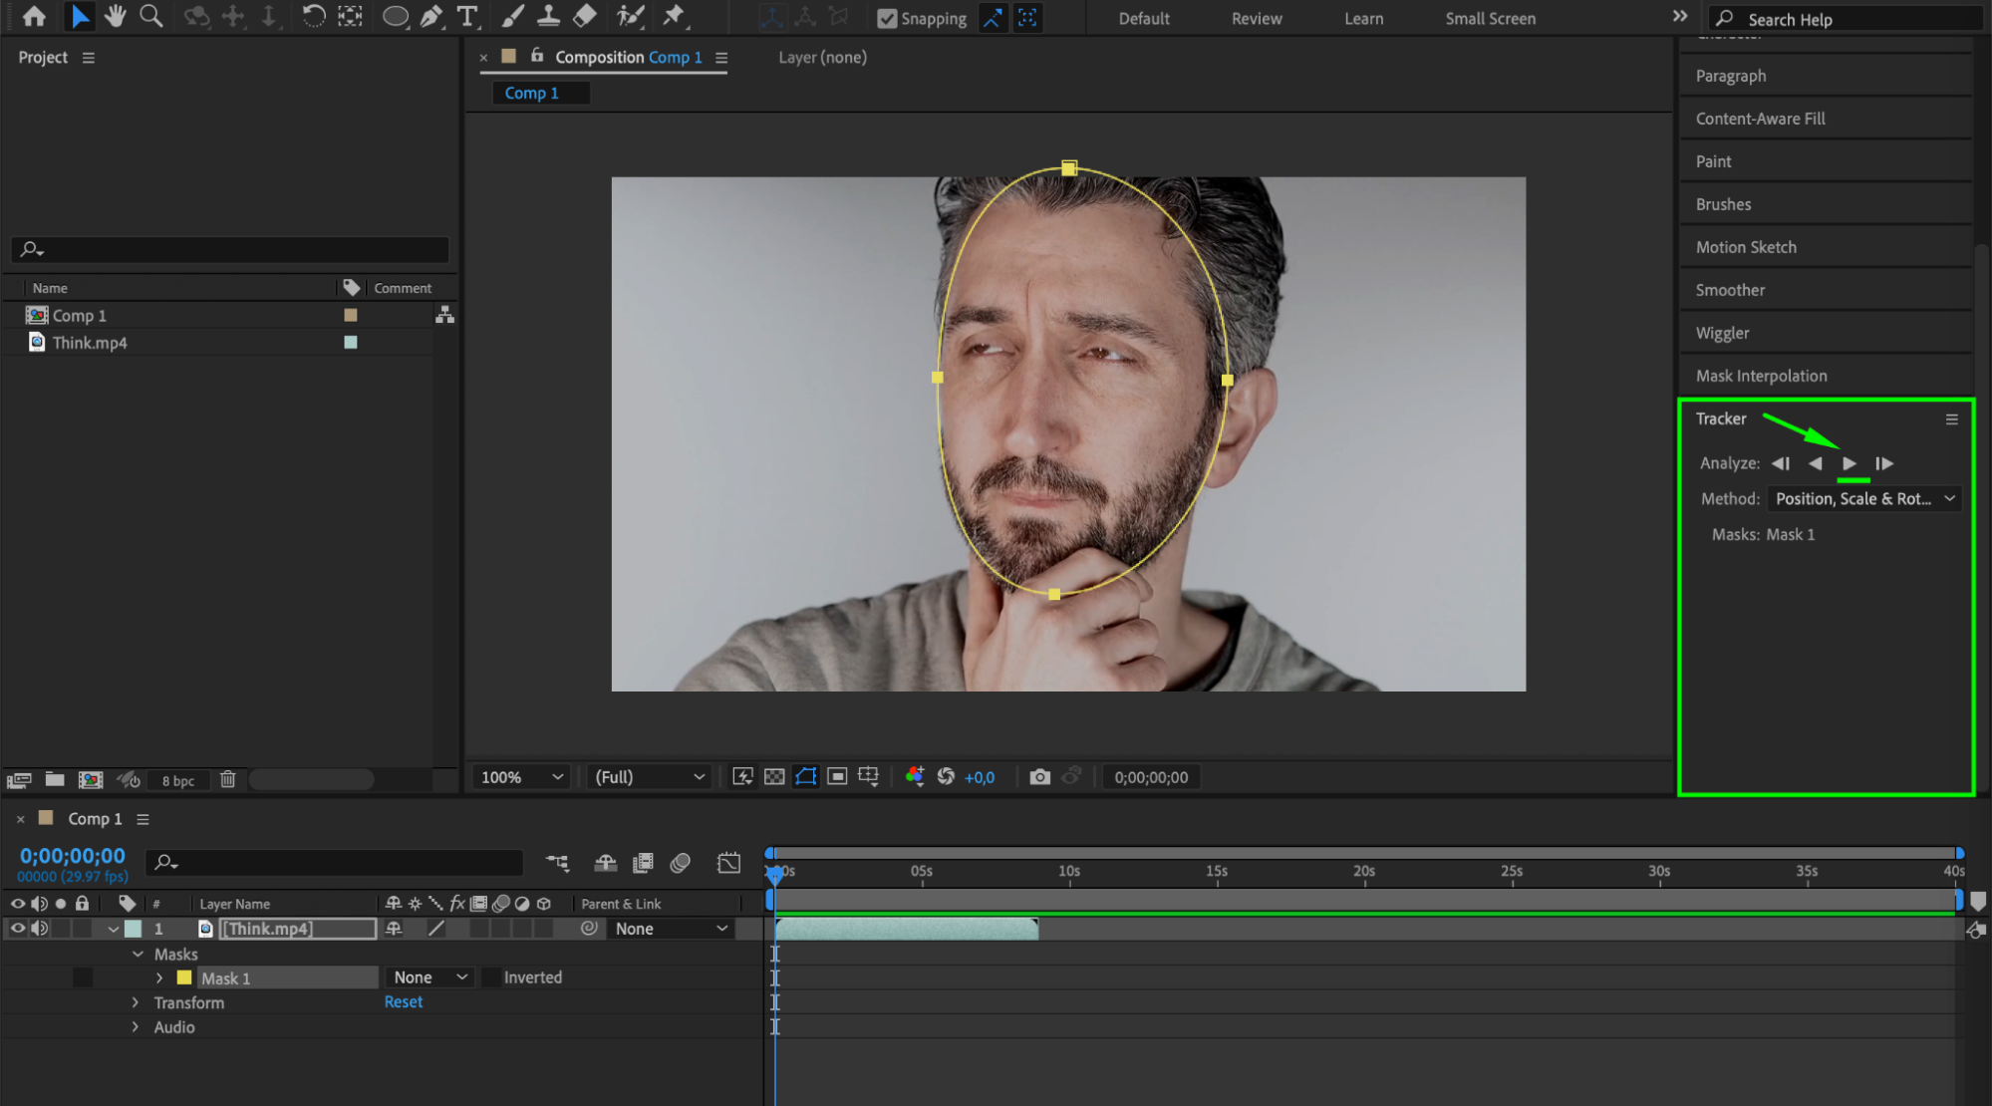The height and width of the screenshot is (1106, 1992).
Task: Select the Ellipse shape tool
Action: coord(395,16)
